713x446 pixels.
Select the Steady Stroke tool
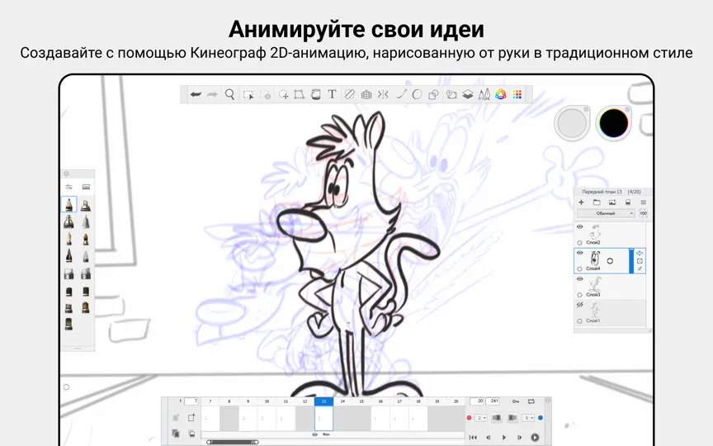[x=400, y=95]
